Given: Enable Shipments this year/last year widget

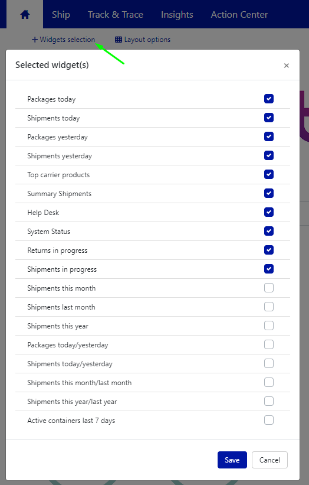Looking at the screenshot, I should 269,401.
